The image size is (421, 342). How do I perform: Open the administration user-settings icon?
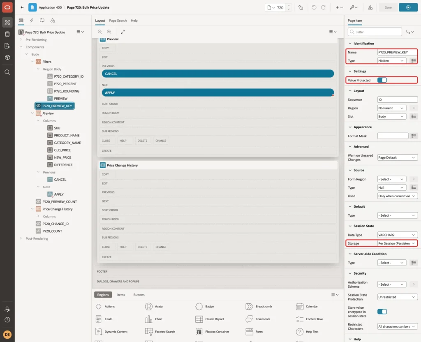7,309
